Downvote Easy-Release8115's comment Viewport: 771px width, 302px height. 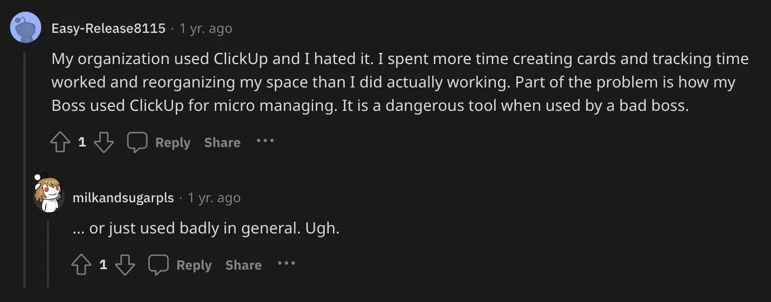click(104, 143)
